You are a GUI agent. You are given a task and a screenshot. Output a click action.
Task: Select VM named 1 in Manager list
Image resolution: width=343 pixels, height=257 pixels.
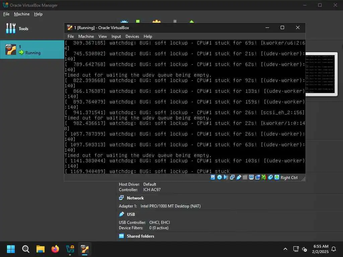tap(32, 50)
